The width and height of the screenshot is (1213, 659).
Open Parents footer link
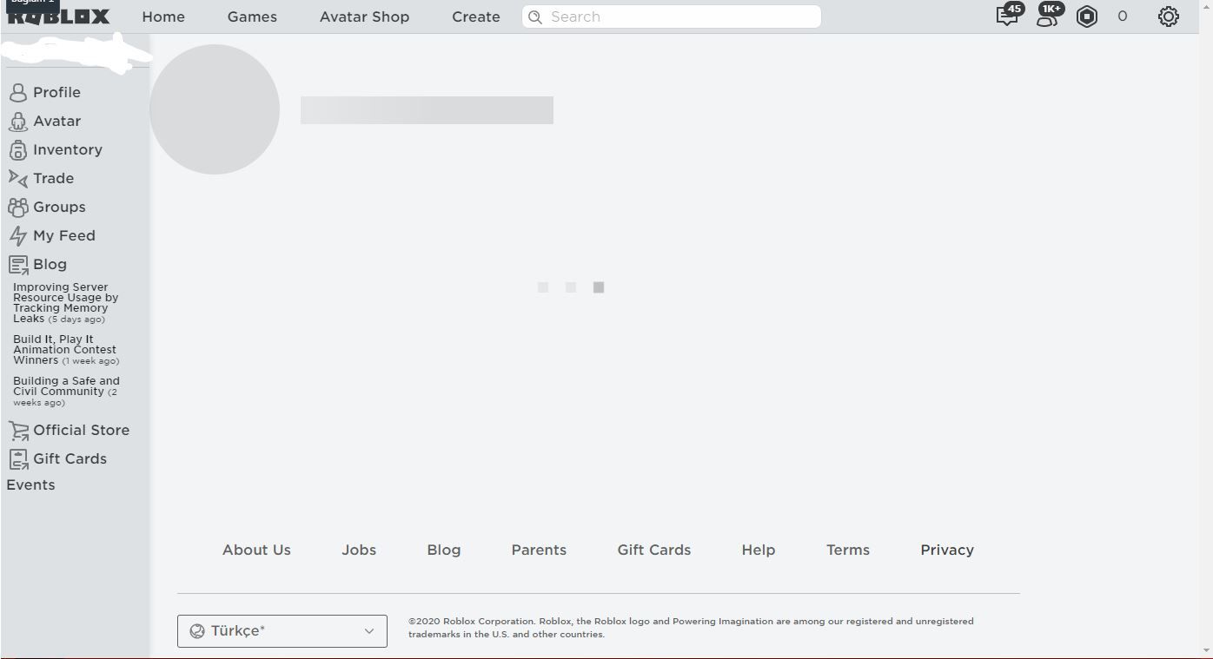click(x=539, y=550)
